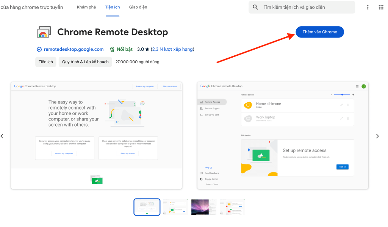Viewport: 388px width, 227px height.
Task: Click the search magnifier icon
Action: pyautogui.click(x=255, y=7)
